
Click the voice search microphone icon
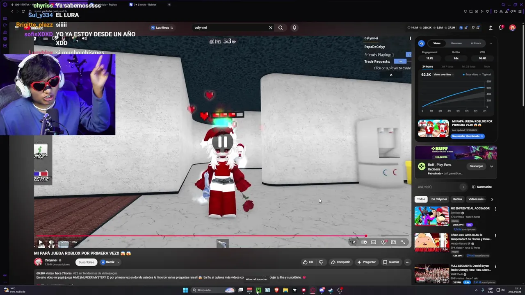(294, 27)
